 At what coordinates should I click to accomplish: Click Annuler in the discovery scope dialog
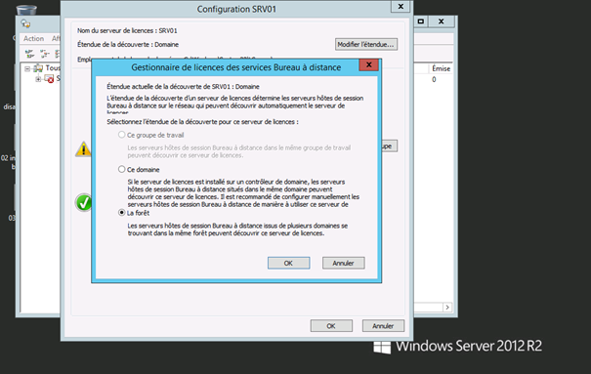[344, 263]
